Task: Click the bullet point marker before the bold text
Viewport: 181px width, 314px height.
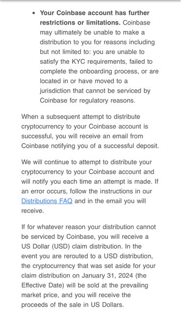Action: tap(34, 13)
